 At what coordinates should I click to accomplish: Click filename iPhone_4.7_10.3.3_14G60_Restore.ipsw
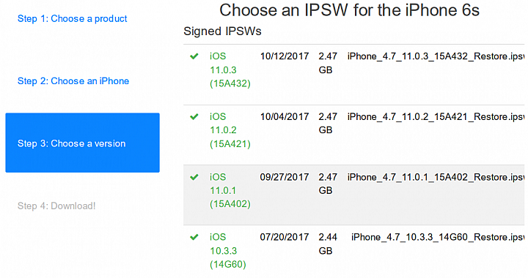point(438,237)
